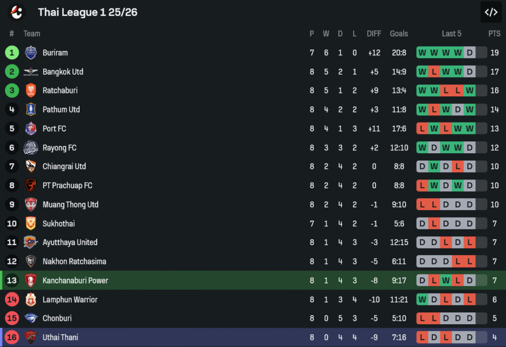Sort table by PTS column header
The width and height of the screenshot is (506, 347).
tap(494, 34)
